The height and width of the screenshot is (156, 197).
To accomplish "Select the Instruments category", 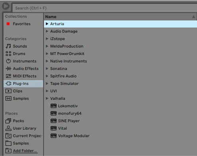I will point(25,61).
